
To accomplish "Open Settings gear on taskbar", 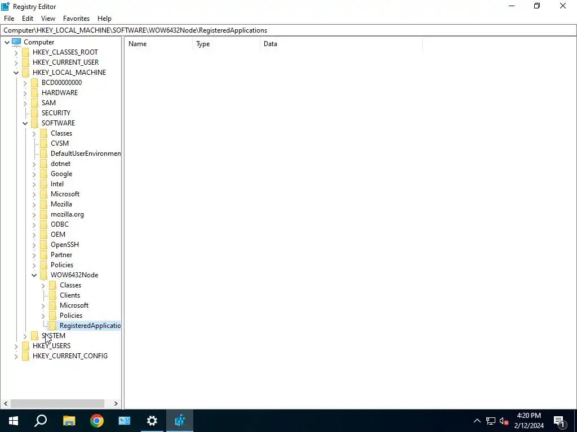I will coord(152,421).
